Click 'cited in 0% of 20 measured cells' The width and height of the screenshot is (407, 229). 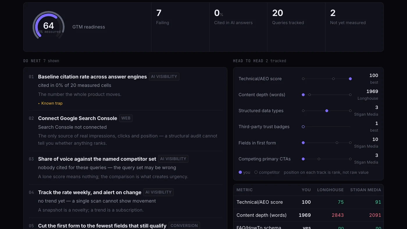(x=74, y=85)
